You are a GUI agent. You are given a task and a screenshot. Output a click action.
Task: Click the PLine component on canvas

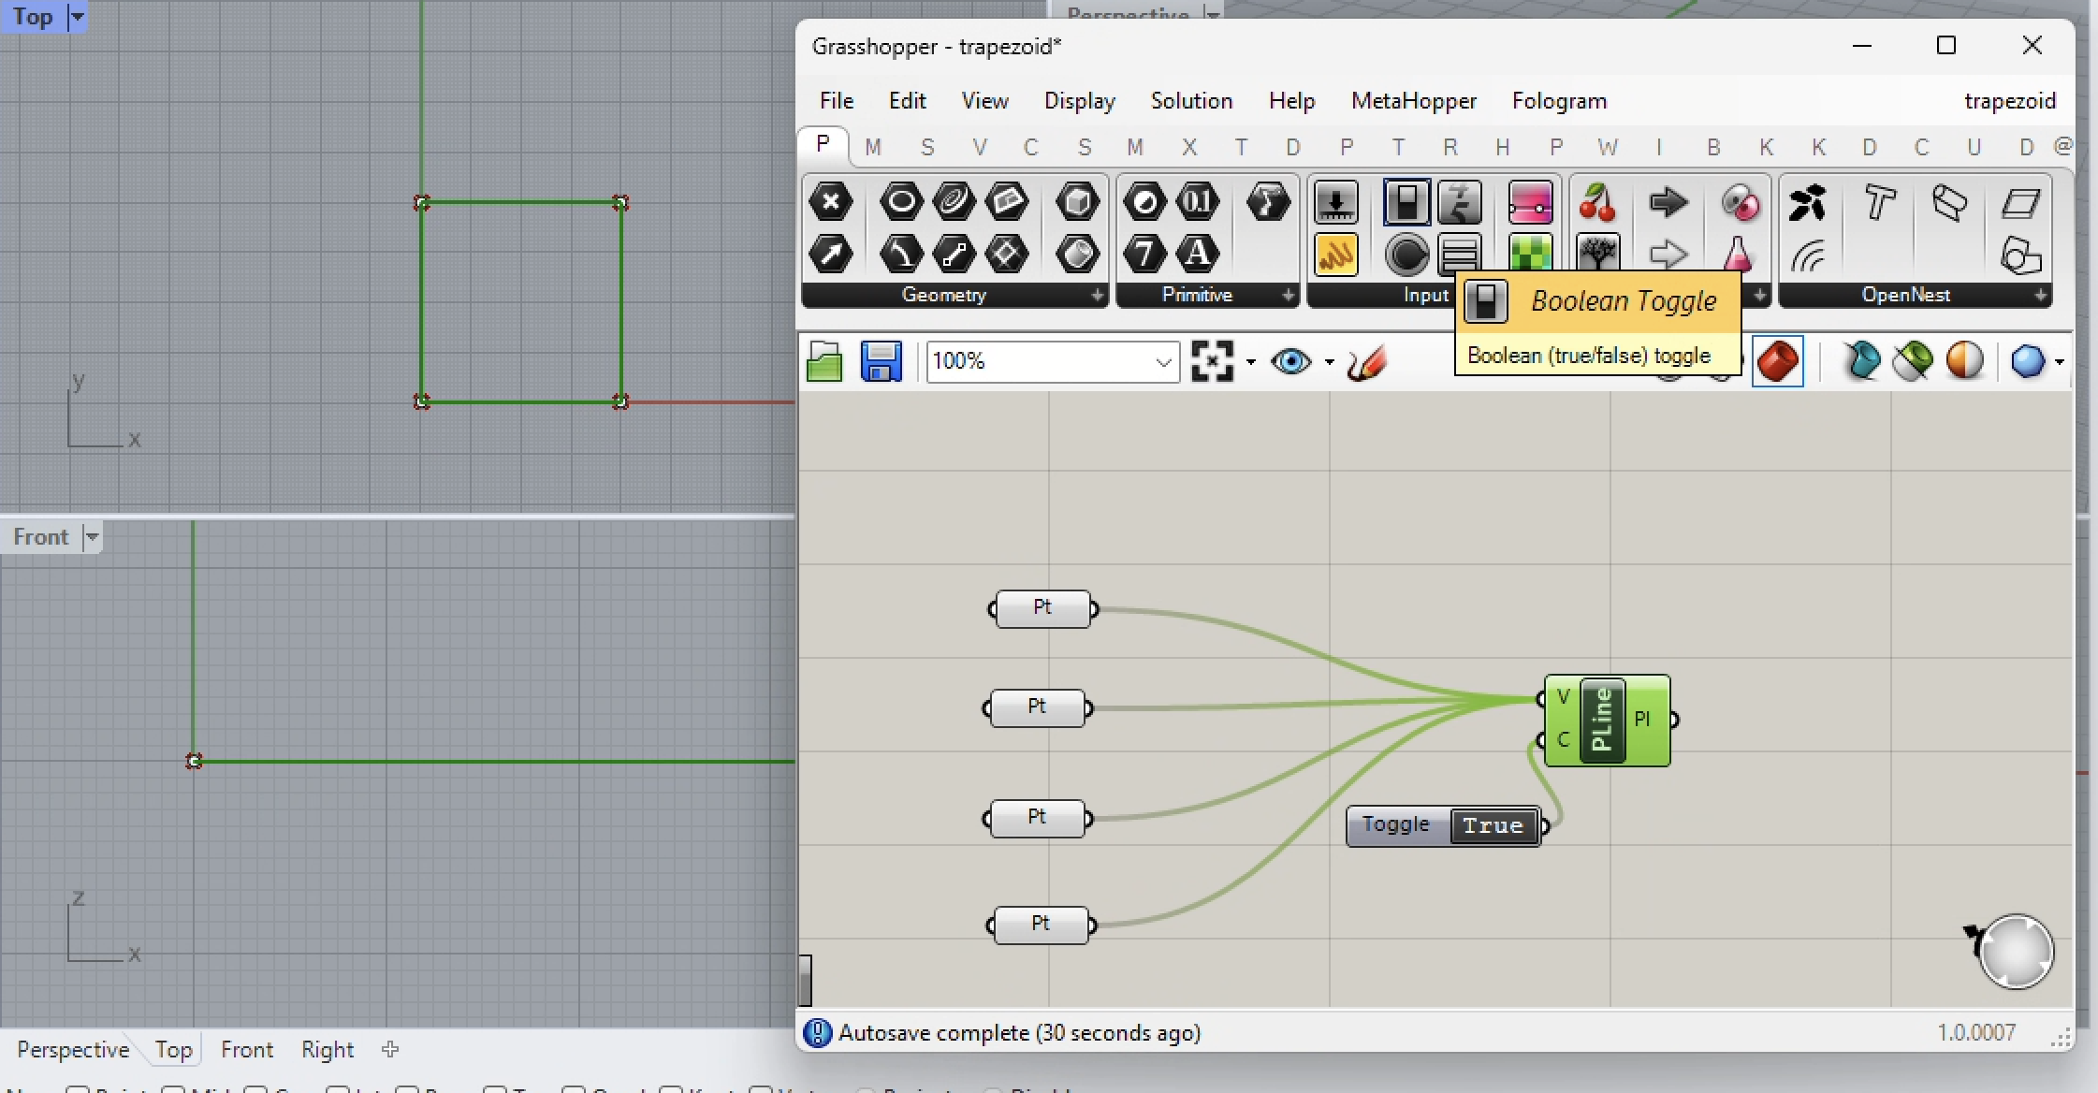(x=1602, y=721)
